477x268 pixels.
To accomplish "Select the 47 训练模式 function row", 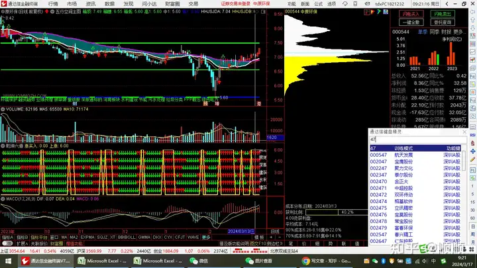I will (415, 148).
